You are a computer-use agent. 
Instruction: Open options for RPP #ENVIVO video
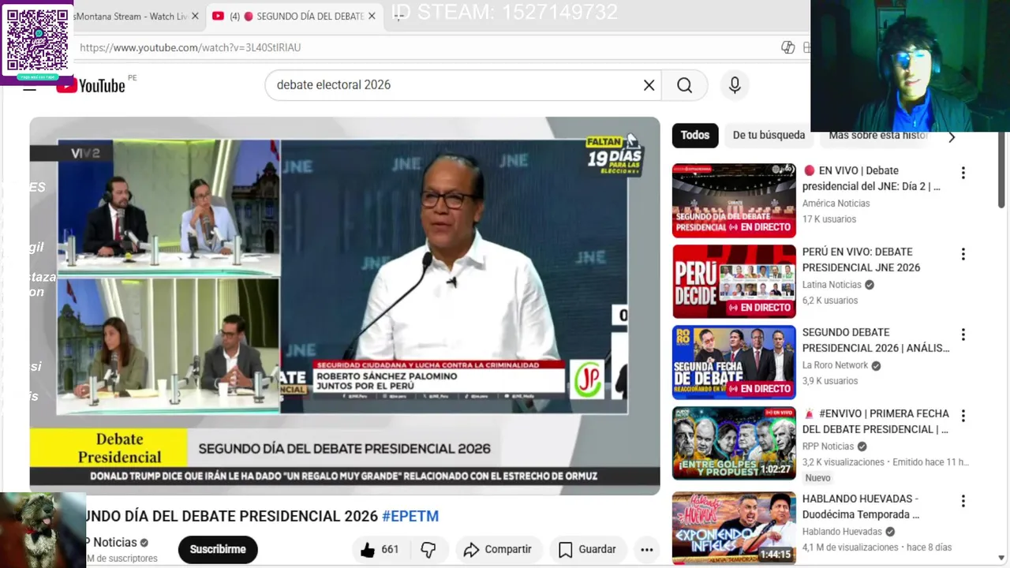[963, 416]
